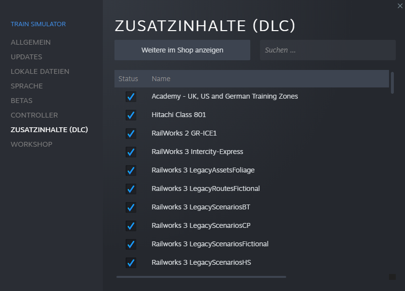Select the Workshop sidebar item
This screenshot has width=405, height=291.
(x=32, y=144)
